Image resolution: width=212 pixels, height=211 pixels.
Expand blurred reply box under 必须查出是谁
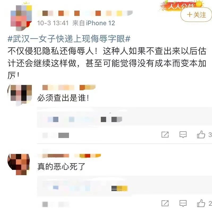click(x=124, y=117)
